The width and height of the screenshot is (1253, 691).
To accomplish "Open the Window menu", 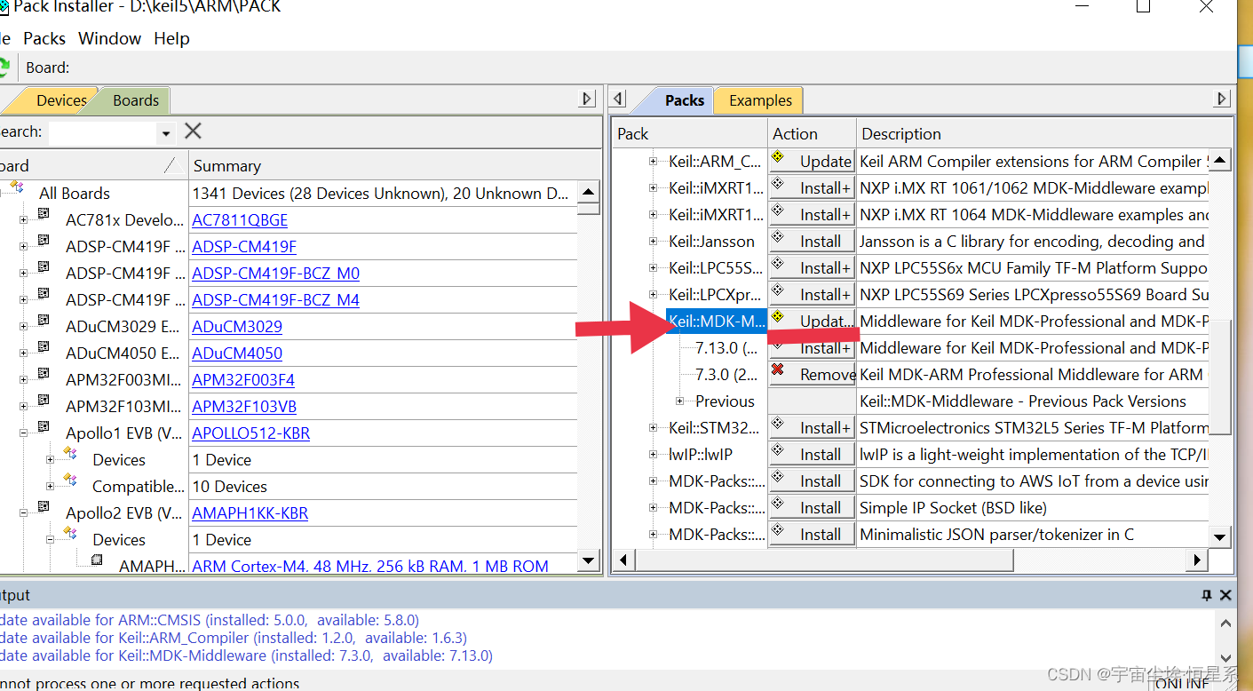I will click(x=109, y=38).
